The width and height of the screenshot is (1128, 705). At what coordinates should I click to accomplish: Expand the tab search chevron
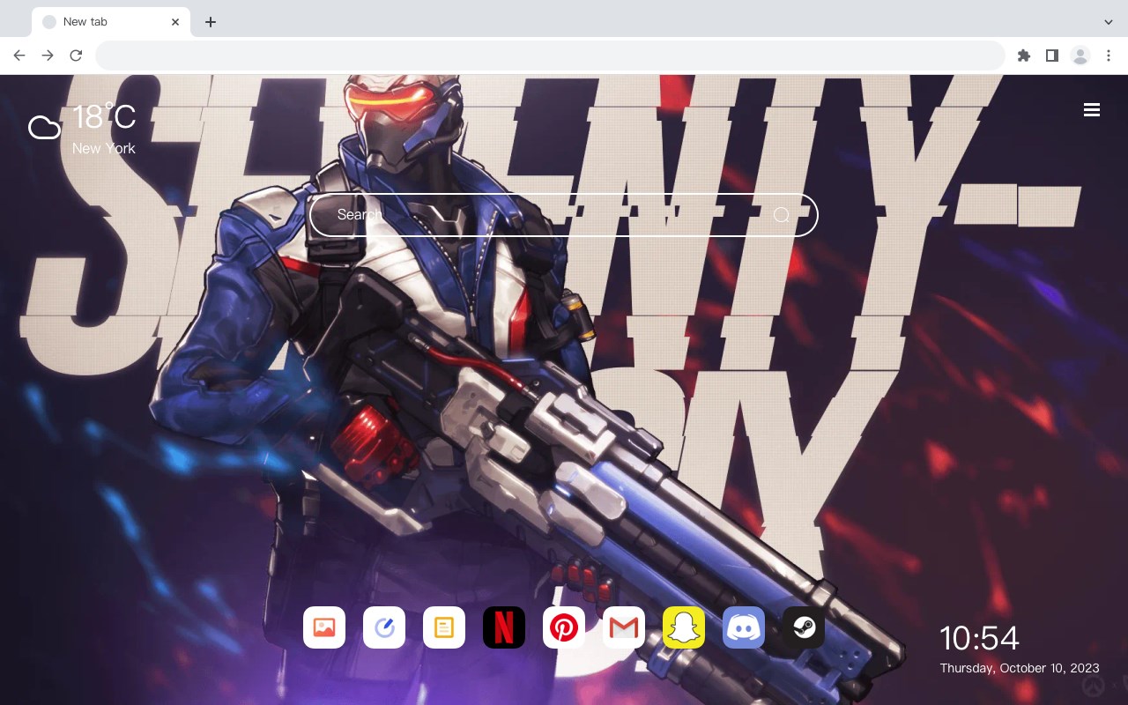click(1109, 21)
